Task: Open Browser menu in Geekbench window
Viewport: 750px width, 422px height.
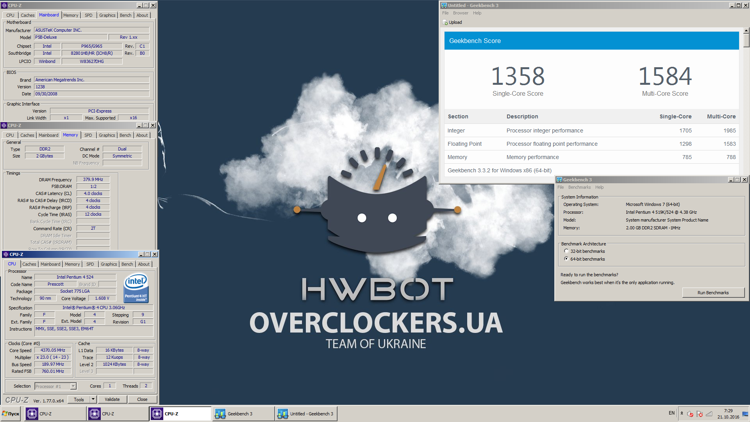Action: [461, 13]
